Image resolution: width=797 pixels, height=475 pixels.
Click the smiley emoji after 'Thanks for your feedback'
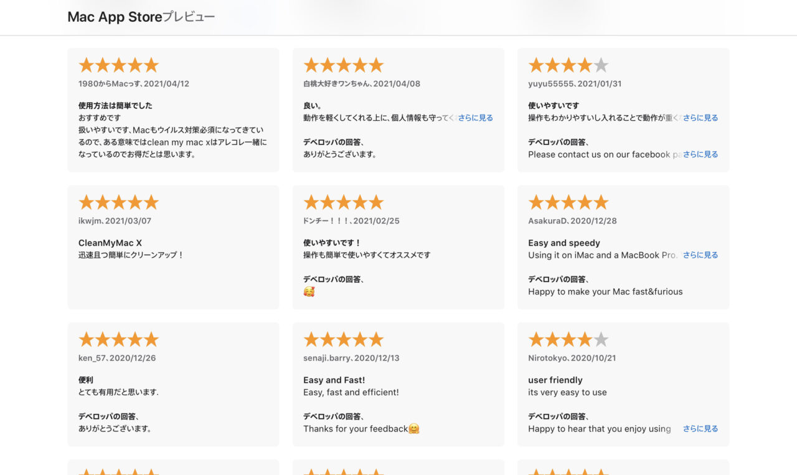point(413,429)
